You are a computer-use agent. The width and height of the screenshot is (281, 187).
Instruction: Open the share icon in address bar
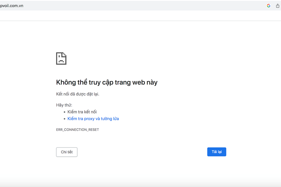278,6
